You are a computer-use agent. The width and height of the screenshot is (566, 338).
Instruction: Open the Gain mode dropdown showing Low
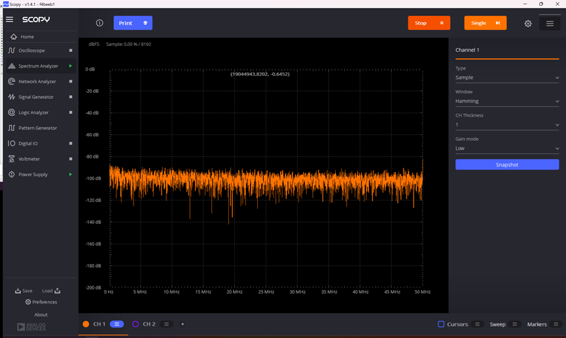(507, 148)
